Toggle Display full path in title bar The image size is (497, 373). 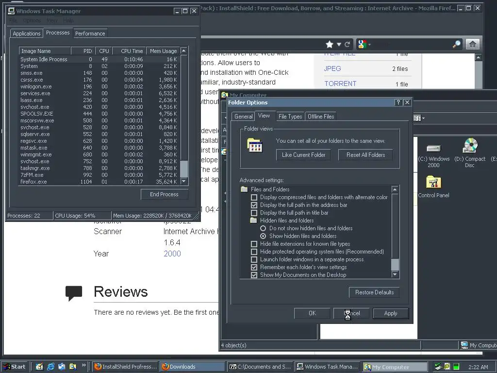[x=254, y=213]
